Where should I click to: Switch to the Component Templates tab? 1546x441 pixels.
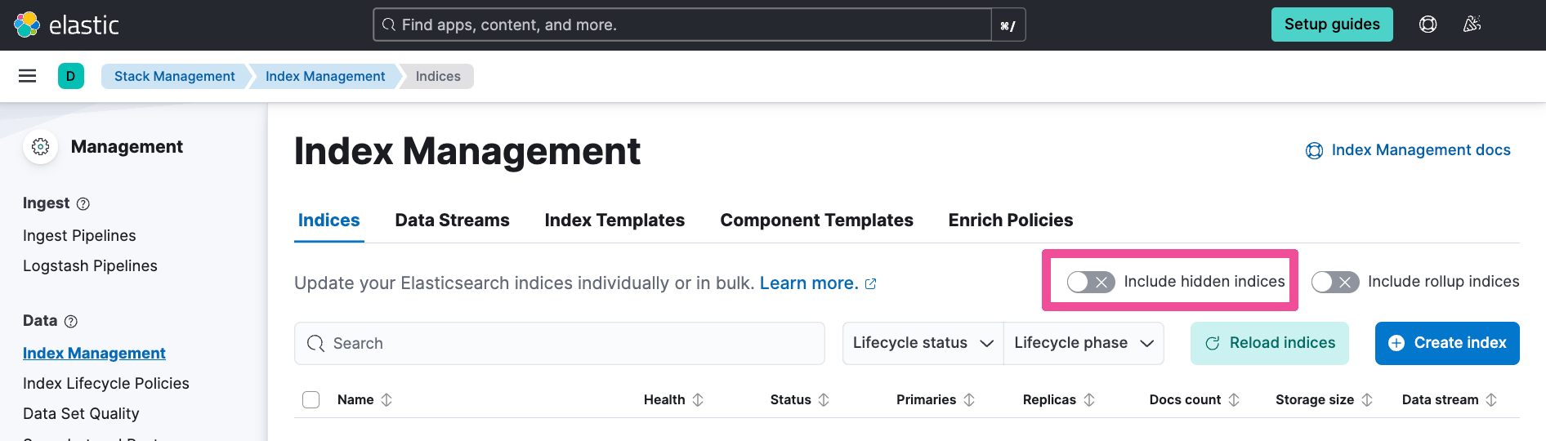click(817, 220)
